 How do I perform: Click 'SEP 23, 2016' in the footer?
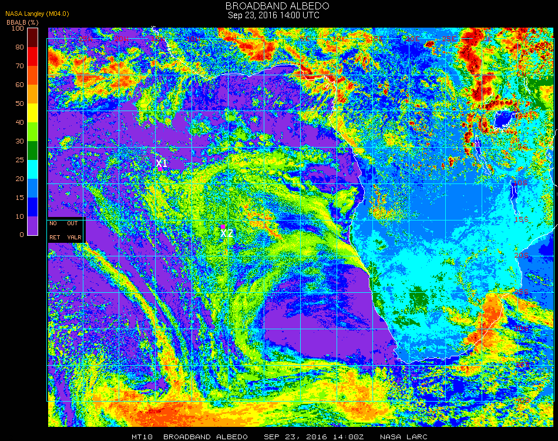click(295, 437)
